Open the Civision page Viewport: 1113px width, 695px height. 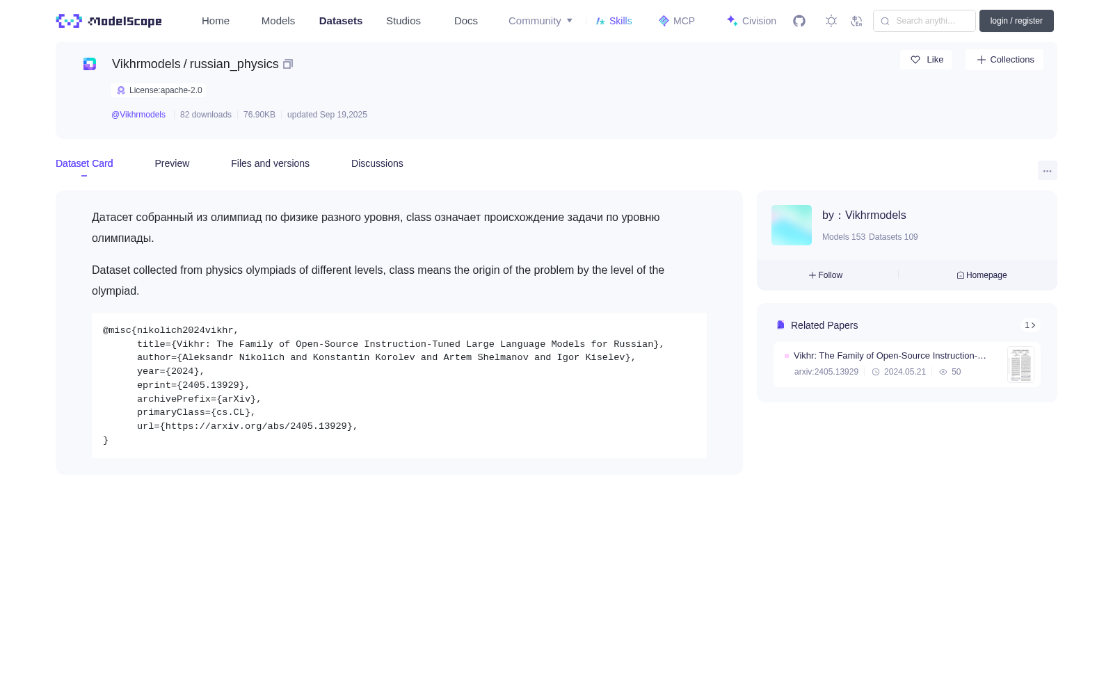click(751, 21)
